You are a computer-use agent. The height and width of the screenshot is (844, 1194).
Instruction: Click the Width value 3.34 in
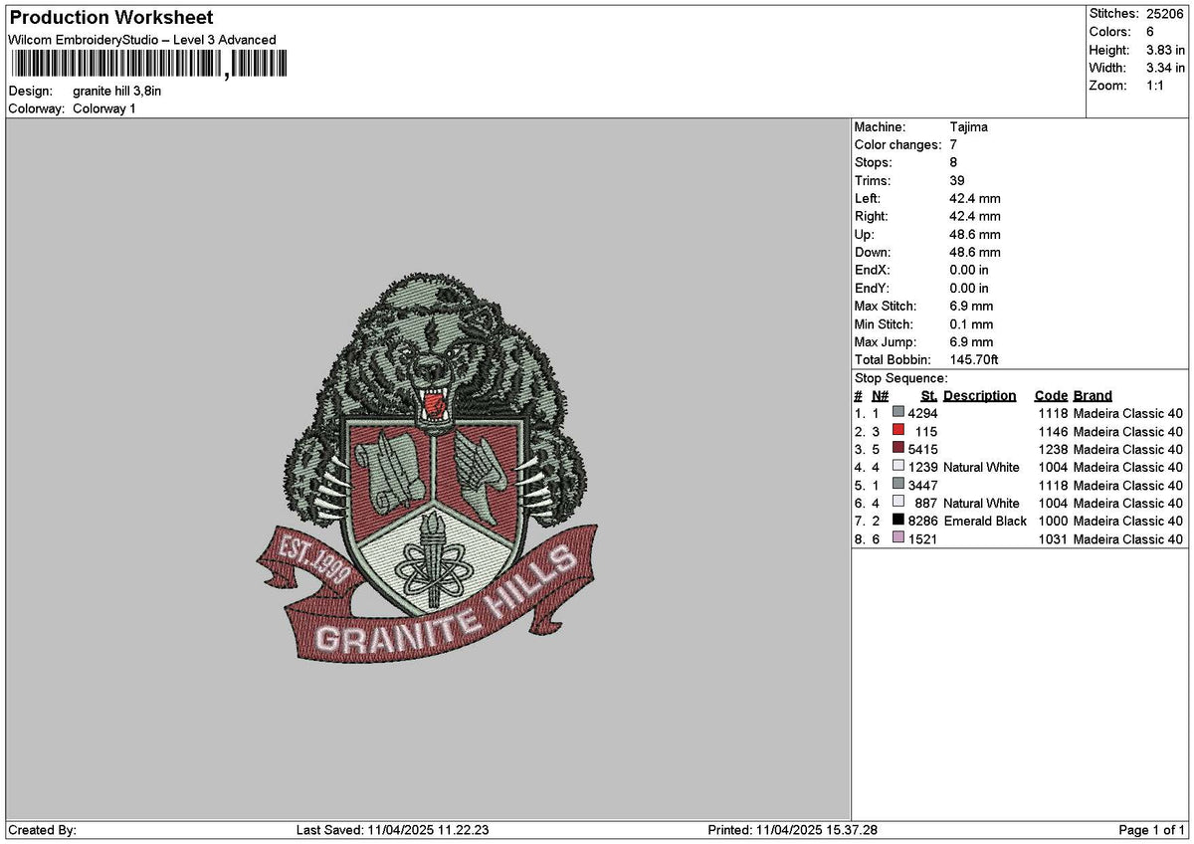pyautogui.click(x=1165, y=68)
